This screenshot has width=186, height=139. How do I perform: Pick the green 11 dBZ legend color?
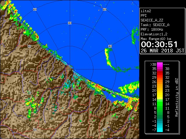coord(160,104)
